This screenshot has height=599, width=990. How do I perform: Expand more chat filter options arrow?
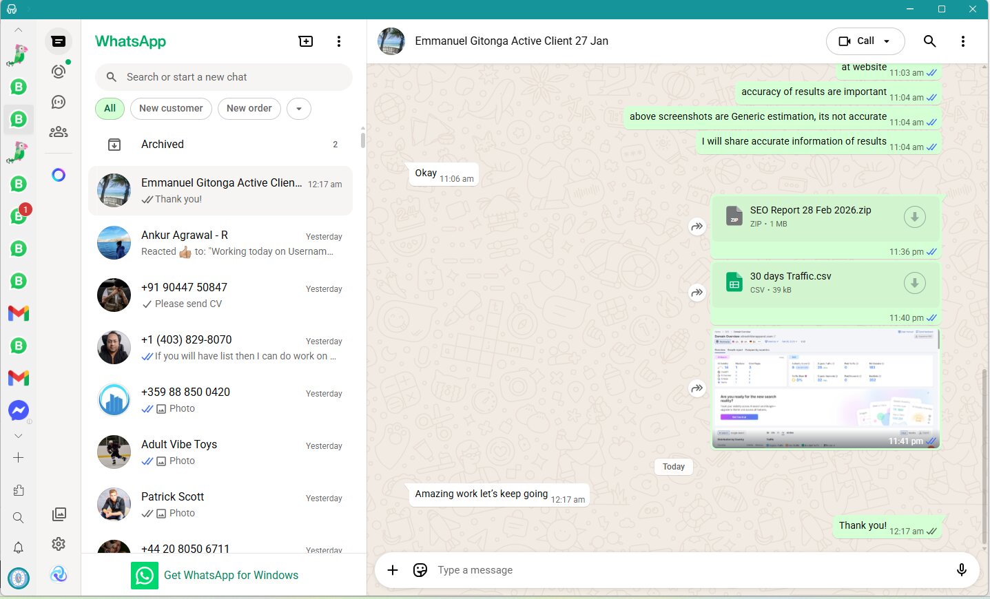[299, 109]
